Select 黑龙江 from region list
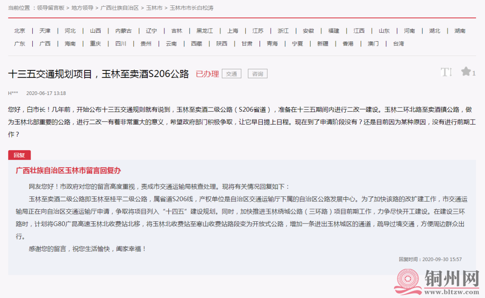 coord(205,31)
